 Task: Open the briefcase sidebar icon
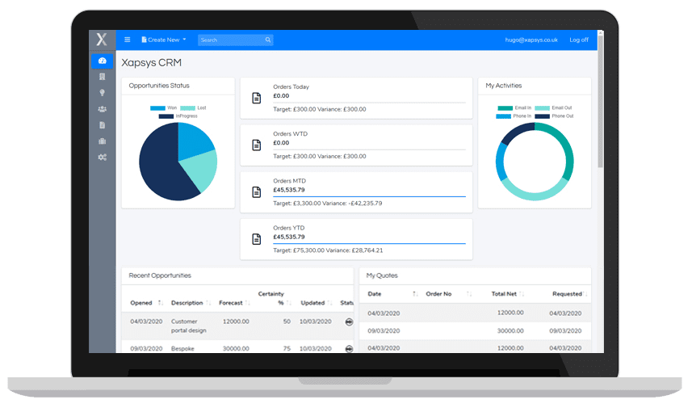coord(102,141)
